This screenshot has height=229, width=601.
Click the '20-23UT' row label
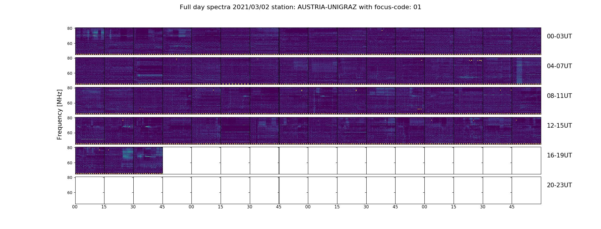point(559,185)
